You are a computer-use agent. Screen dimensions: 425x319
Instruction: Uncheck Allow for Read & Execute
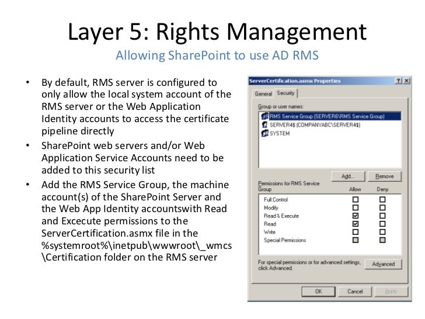pos(356,216)
